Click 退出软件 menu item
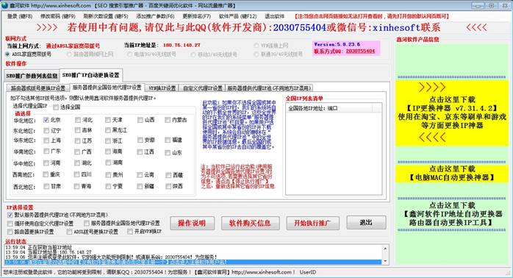513x278 pixels. 274,16
